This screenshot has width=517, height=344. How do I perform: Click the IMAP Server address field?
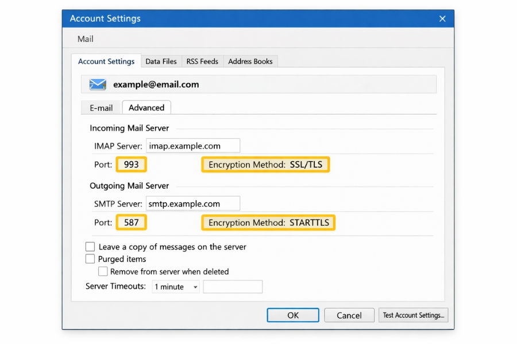tap(193, 145)
